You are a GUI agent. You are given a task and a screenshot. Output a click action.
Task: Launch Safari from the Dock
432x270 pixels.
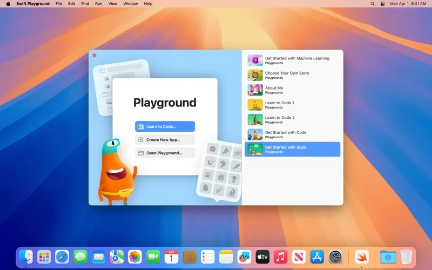(62, 257)
